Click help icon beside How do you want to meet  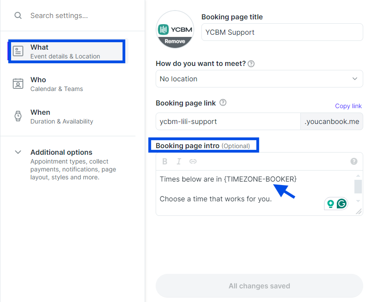251,64
